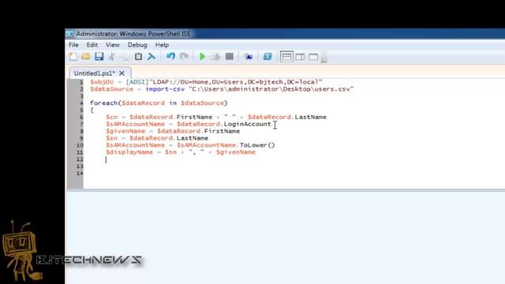
Task: Open the Help menu
Action: (162, 45)
